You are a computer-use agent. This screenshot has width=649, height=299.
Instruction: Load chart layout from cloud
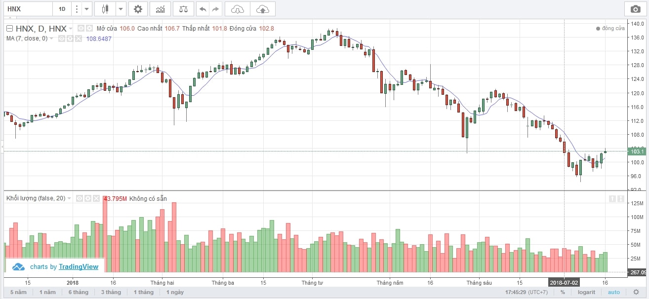(x=237, y=9)
